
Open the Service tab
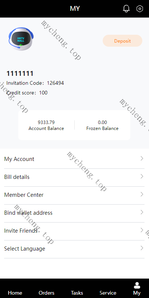point(108,293)
